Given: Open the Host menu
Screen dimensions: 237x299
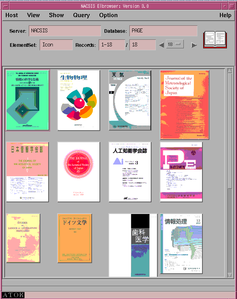Looking at the screenshot, I should coord(12,15).
